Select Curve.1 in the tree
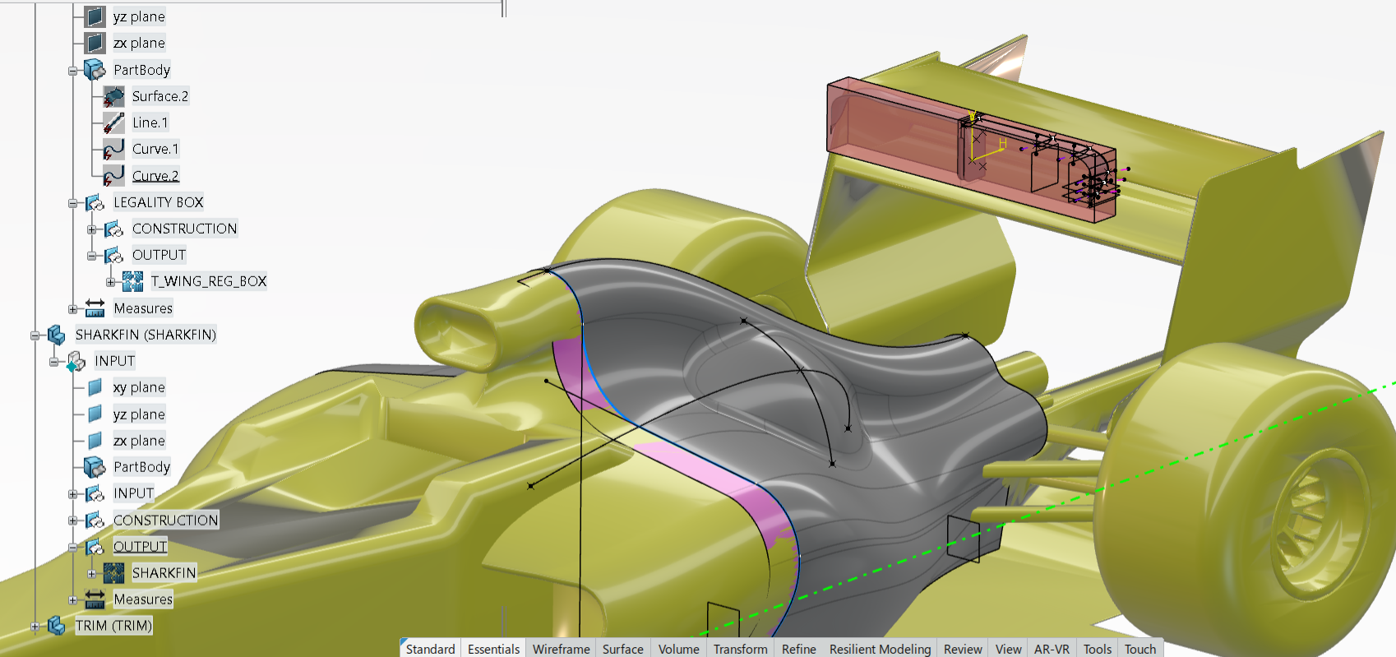1396x657 pixels. click(155, 149)
